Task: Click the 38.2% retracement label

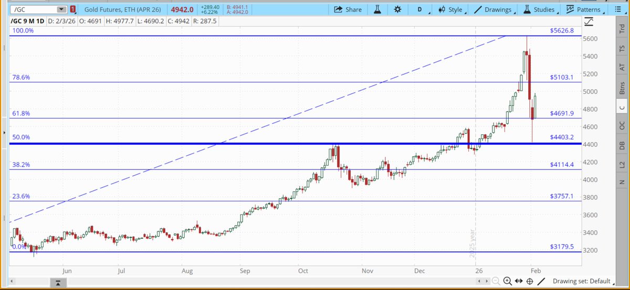Action: [x=21, y=165]
